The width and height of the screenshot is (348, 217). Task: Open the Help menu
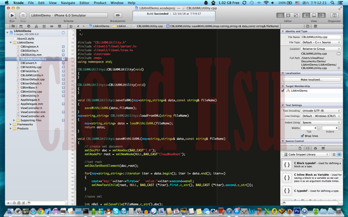[131, 3]
